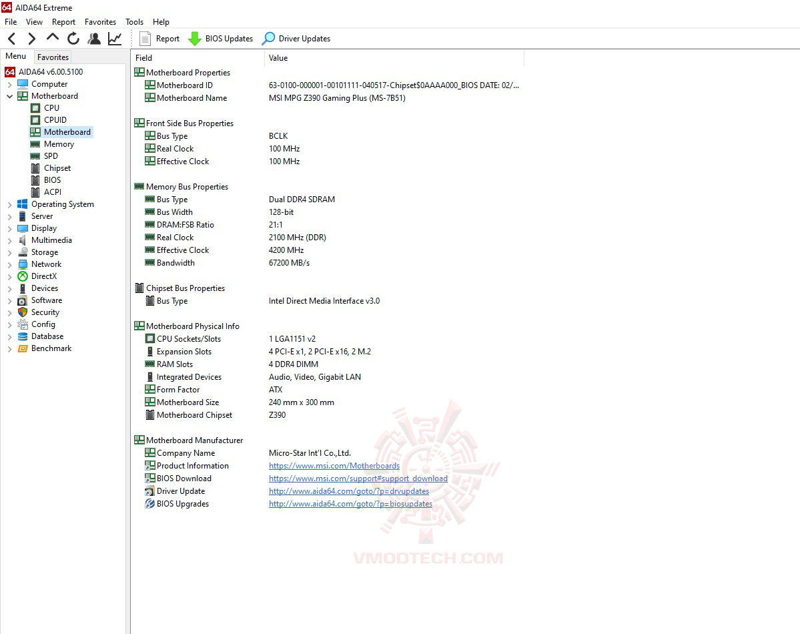Screen dimensions: 800x634
Task: Collapse the Motherboard tree node
Action: [10, 96]
